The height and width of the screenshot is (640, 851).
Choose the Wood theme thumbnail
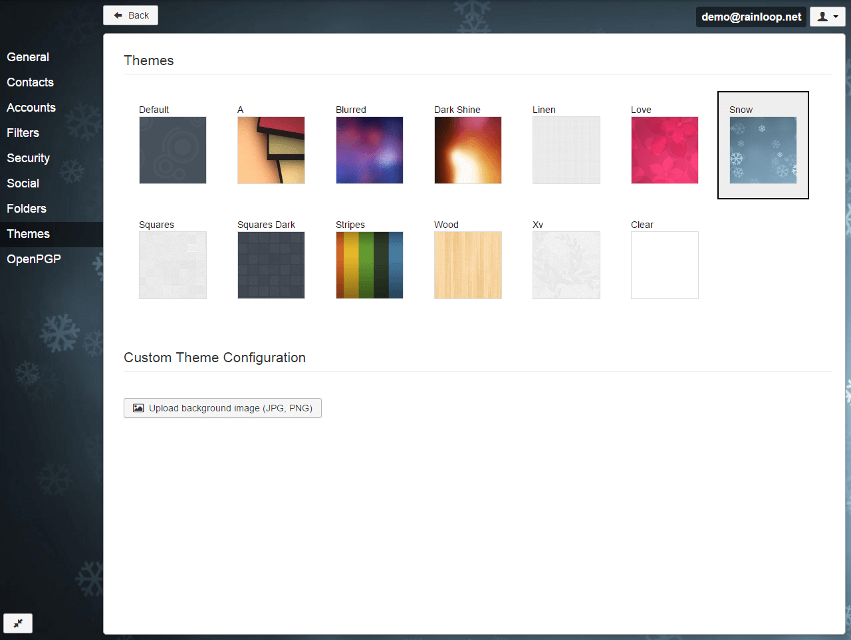468,265
